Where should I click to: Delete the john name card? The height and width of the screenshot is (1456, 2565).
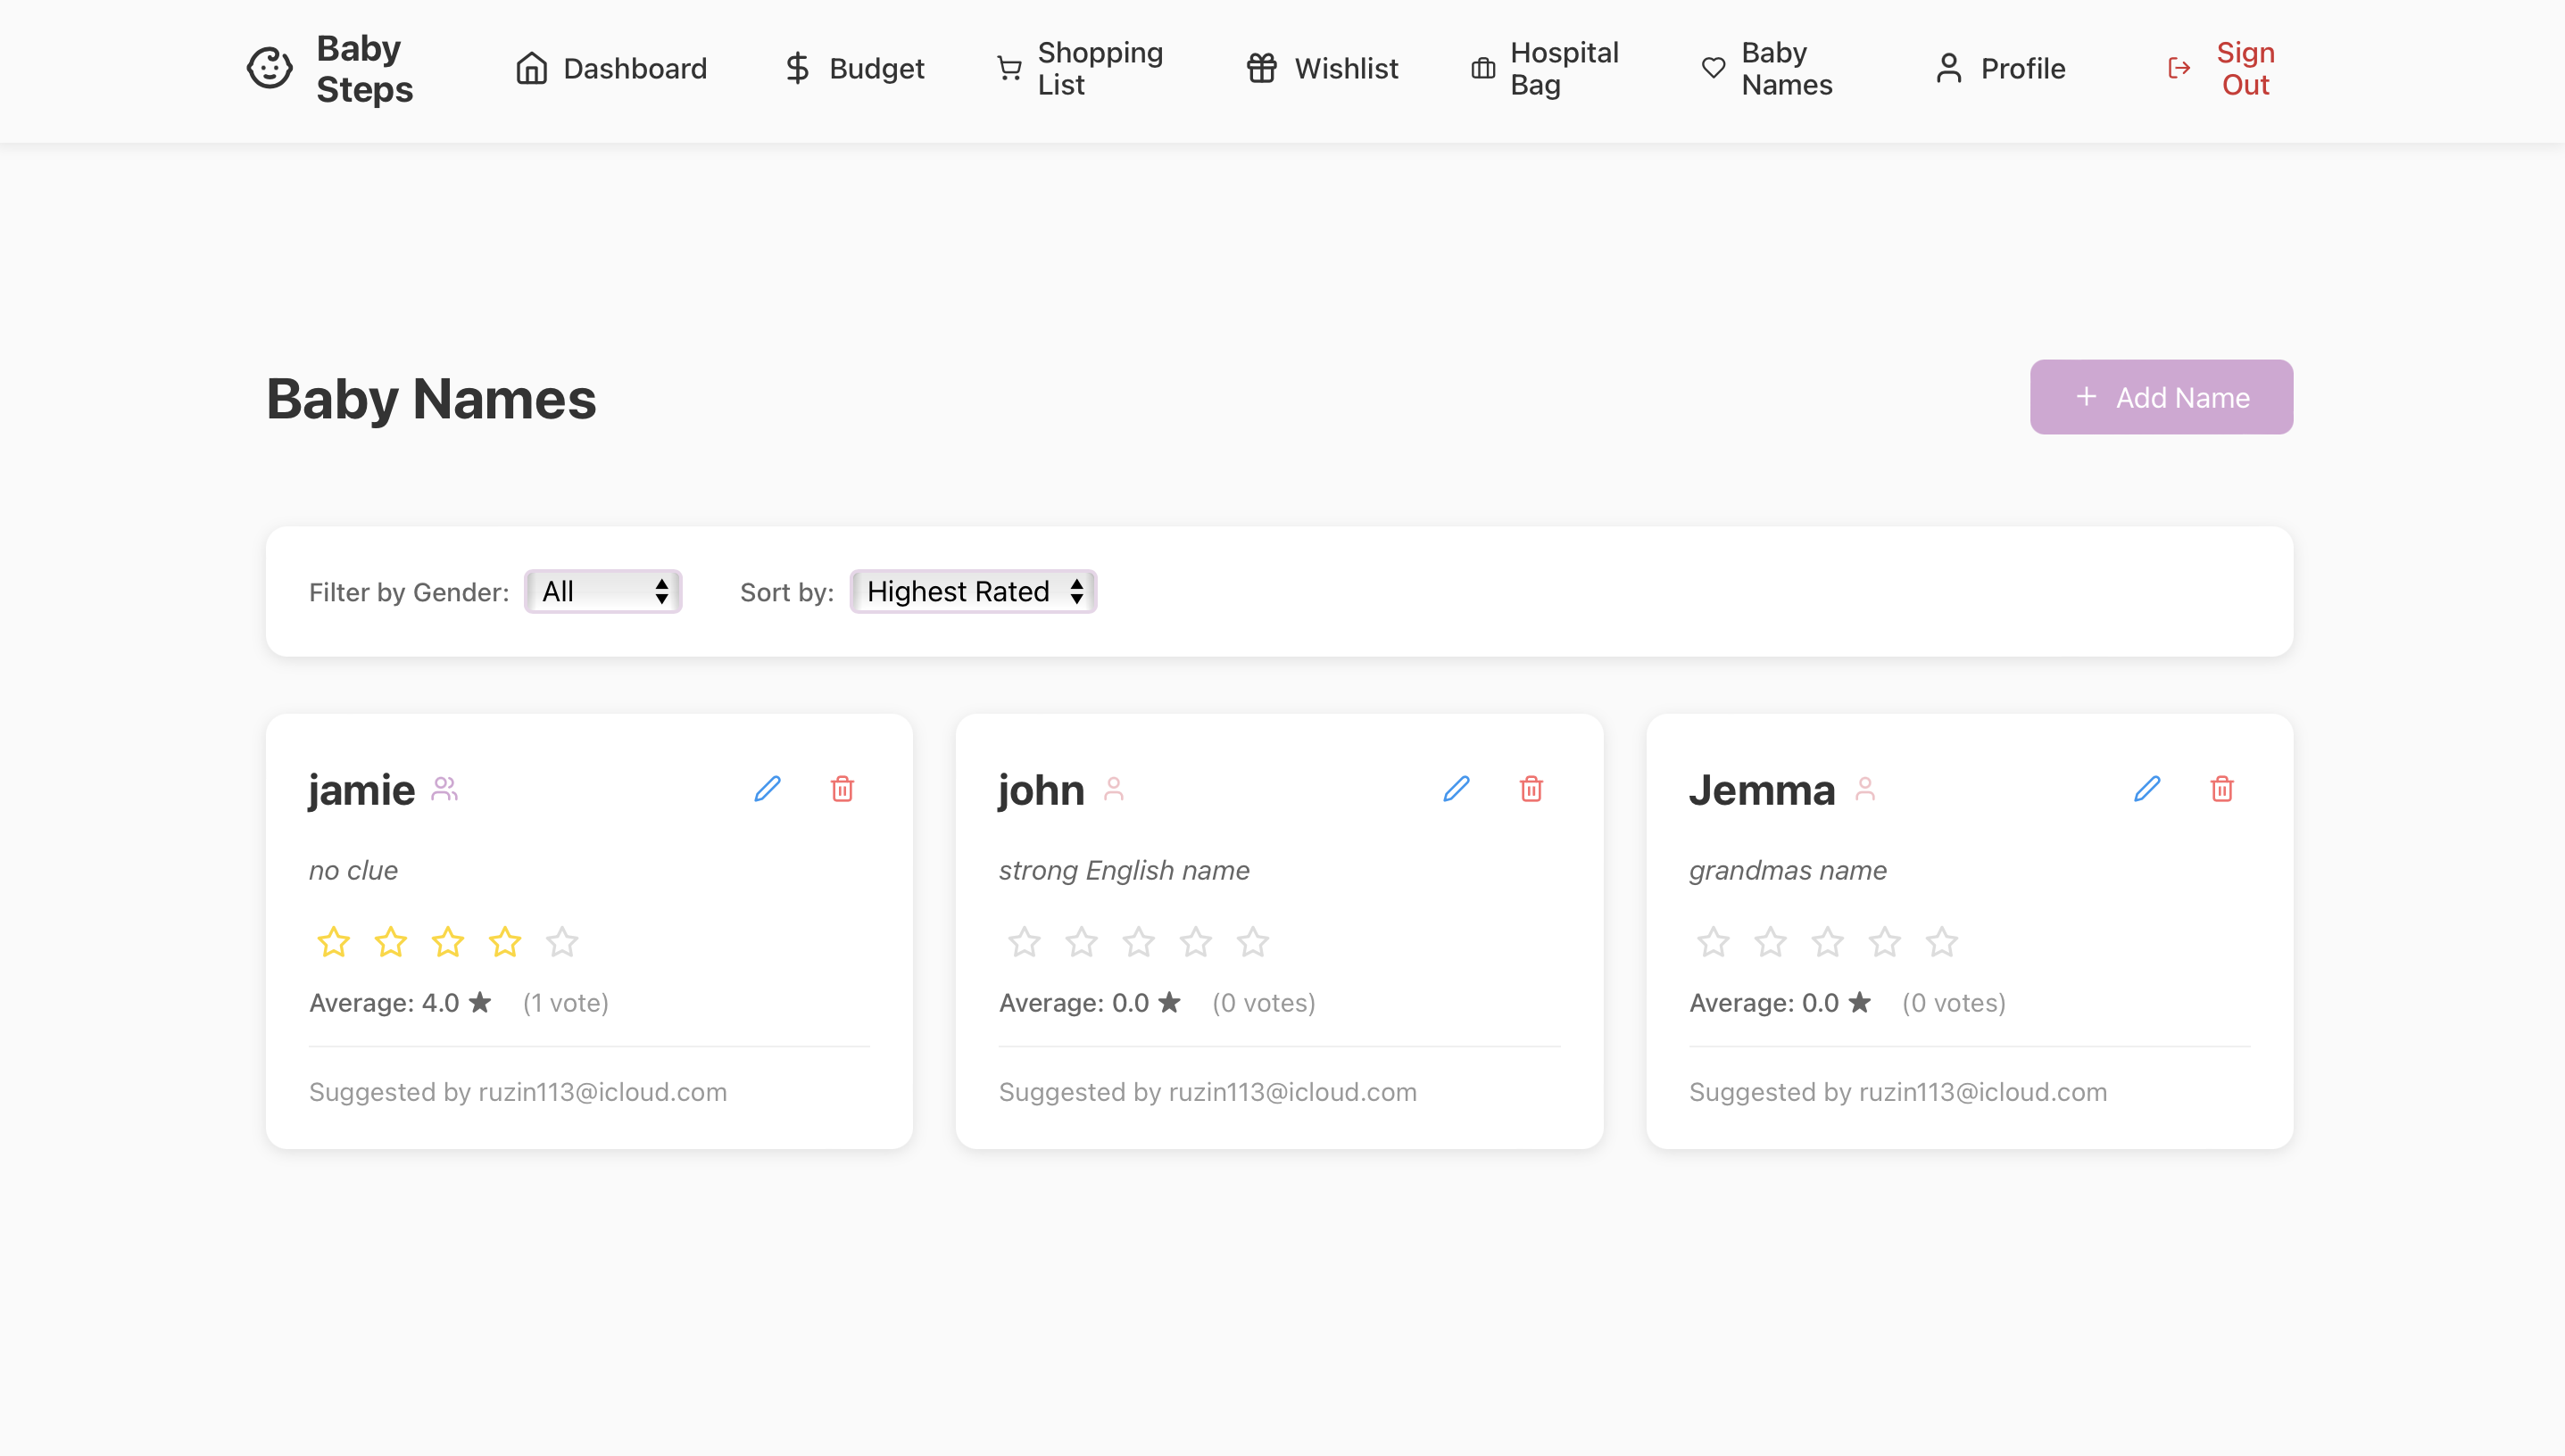click(1532, 789)
